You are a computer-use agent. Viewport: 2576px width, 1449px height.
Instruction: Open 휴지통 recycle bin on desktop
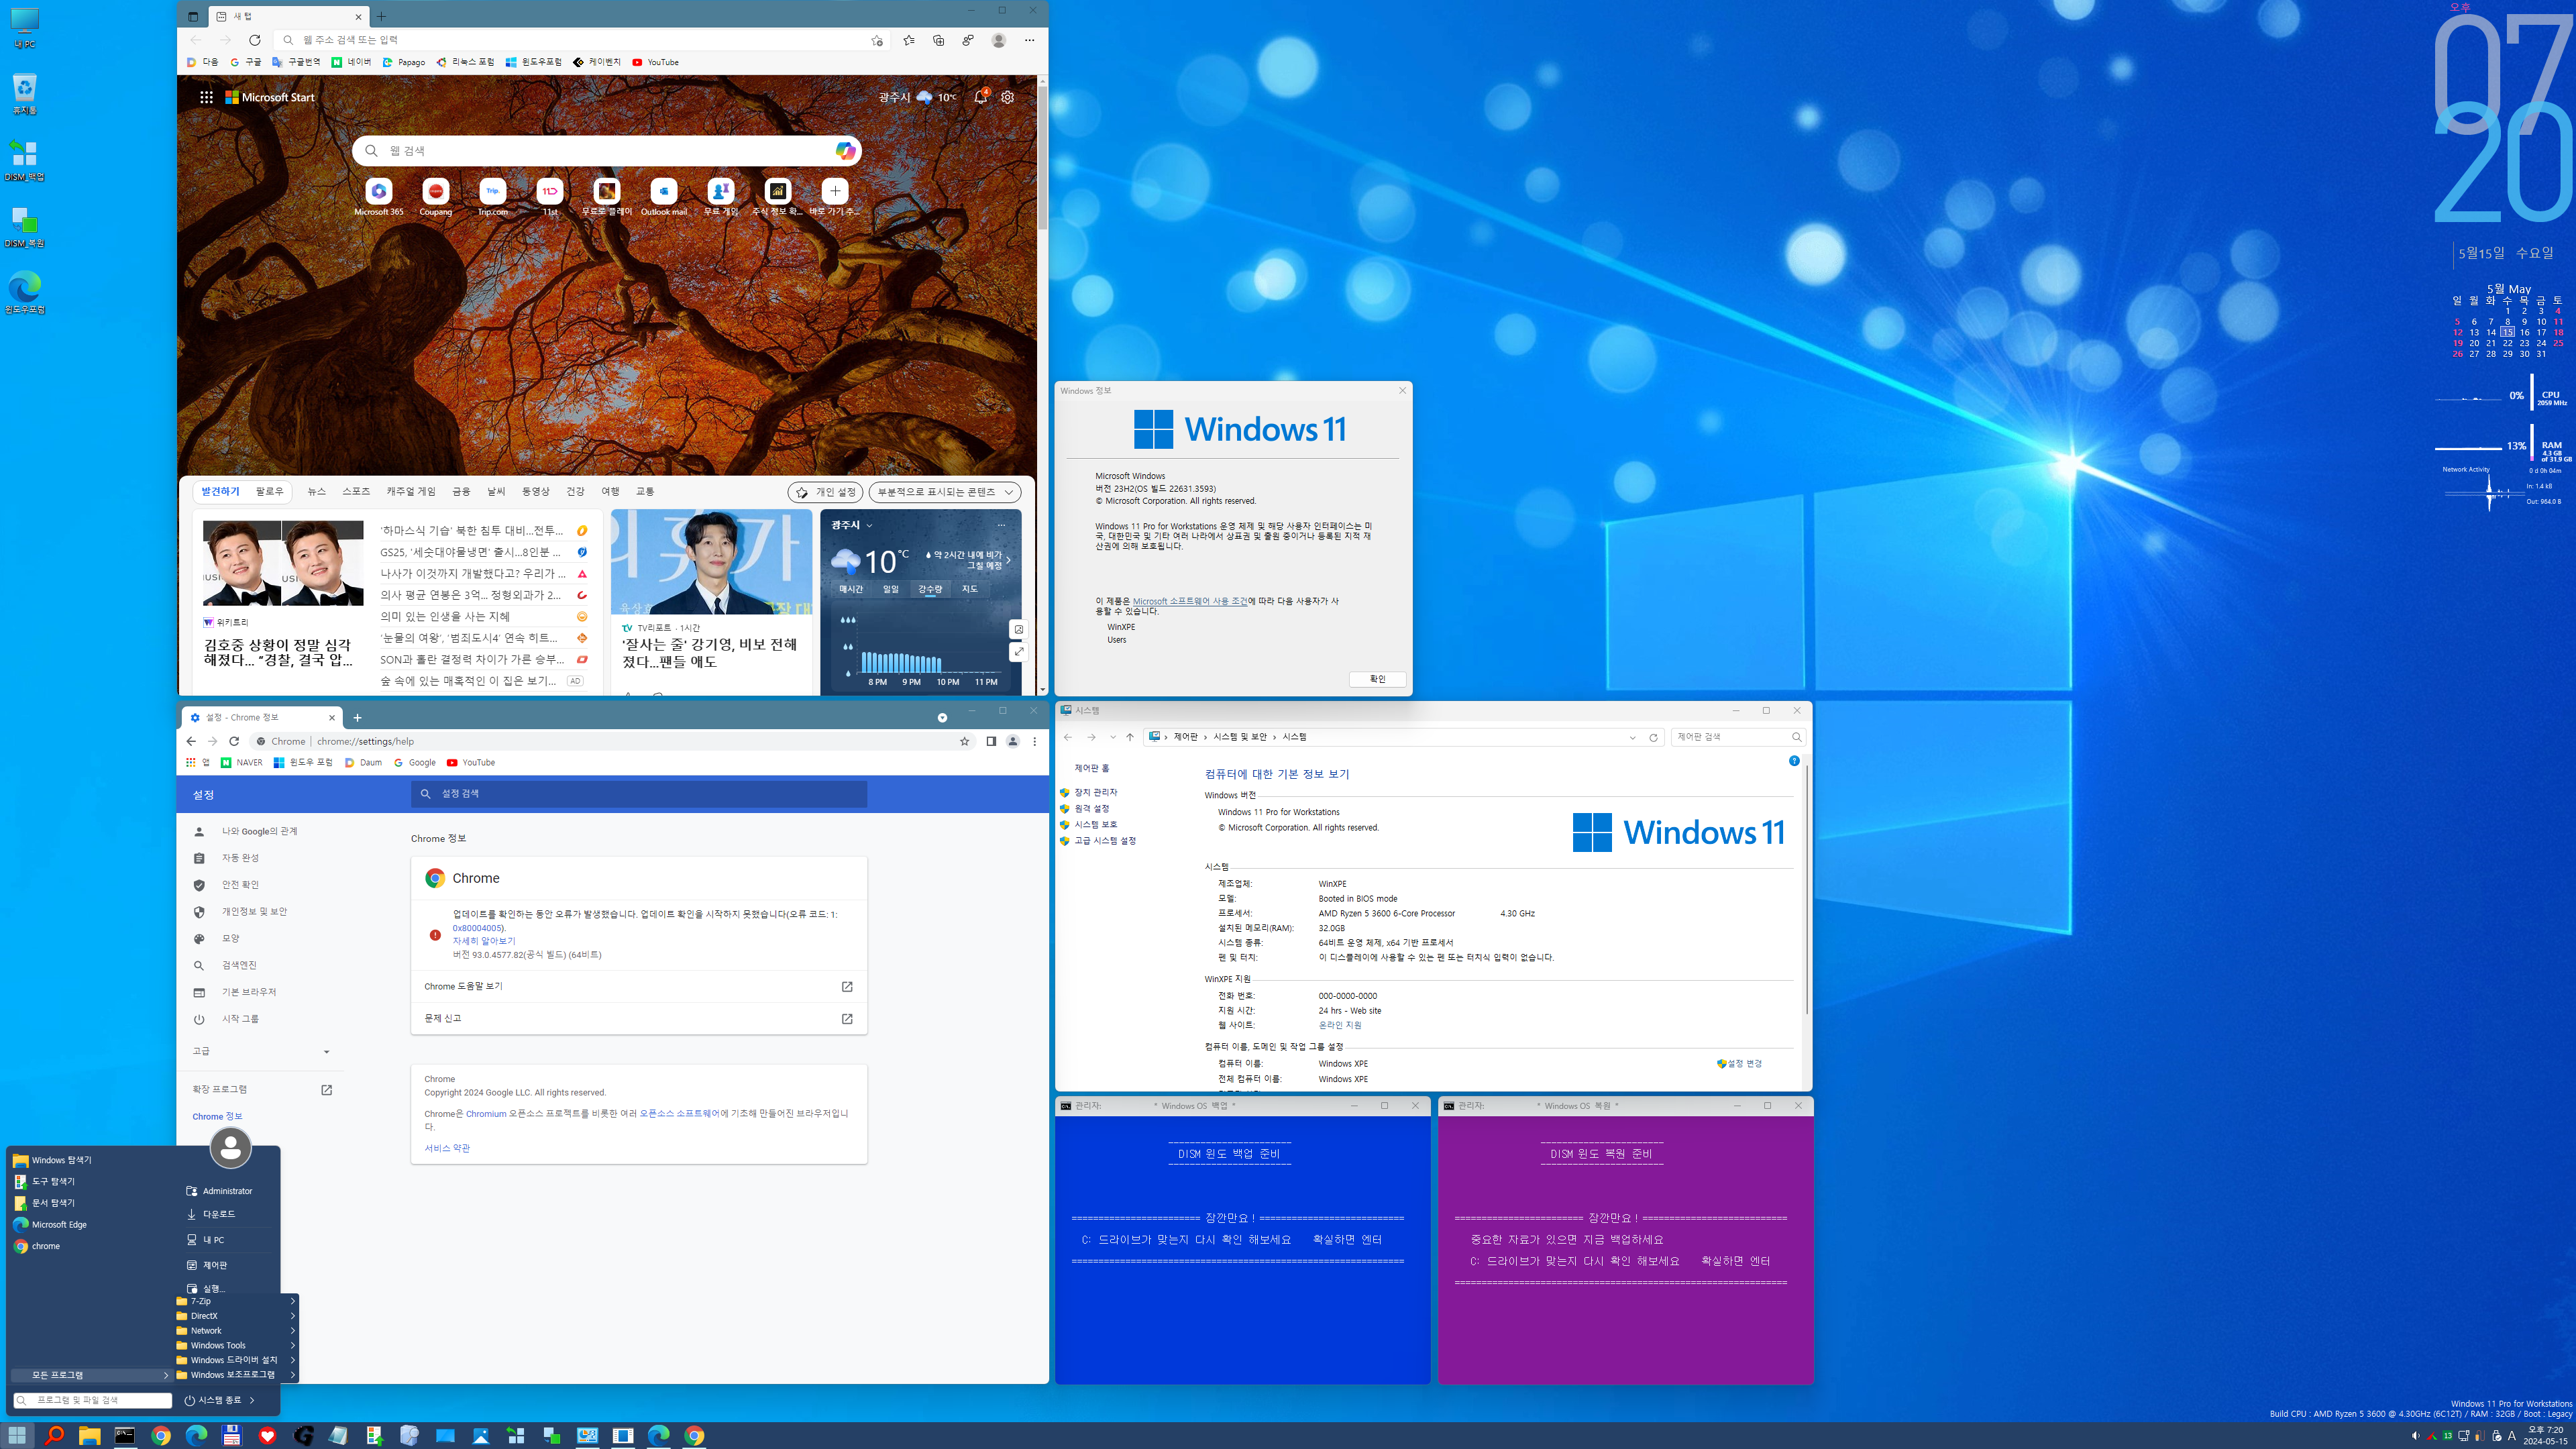24,94
